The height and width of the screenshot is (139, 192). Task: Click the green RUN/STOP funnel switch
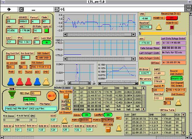click(12, 94)
